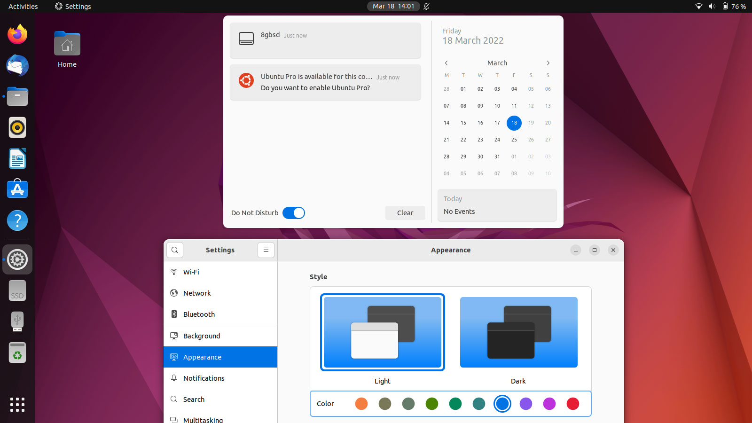
Task: Open the Home folder desktop icon
Action: click(x=67, y=49)
